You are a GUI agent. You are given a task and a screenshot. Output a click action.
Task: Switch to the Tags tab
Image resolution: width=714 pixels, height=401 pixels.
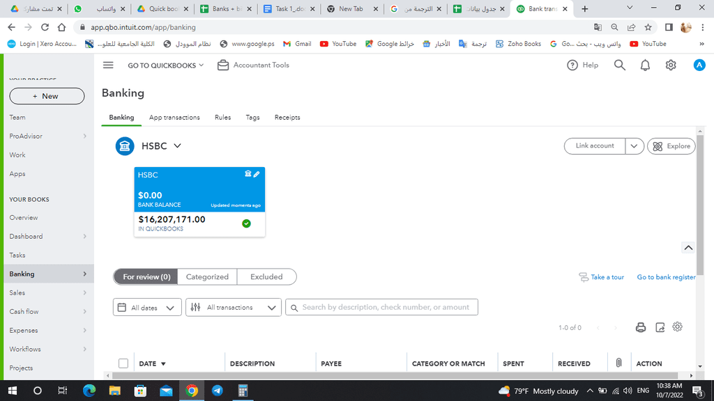pos(252,117)
